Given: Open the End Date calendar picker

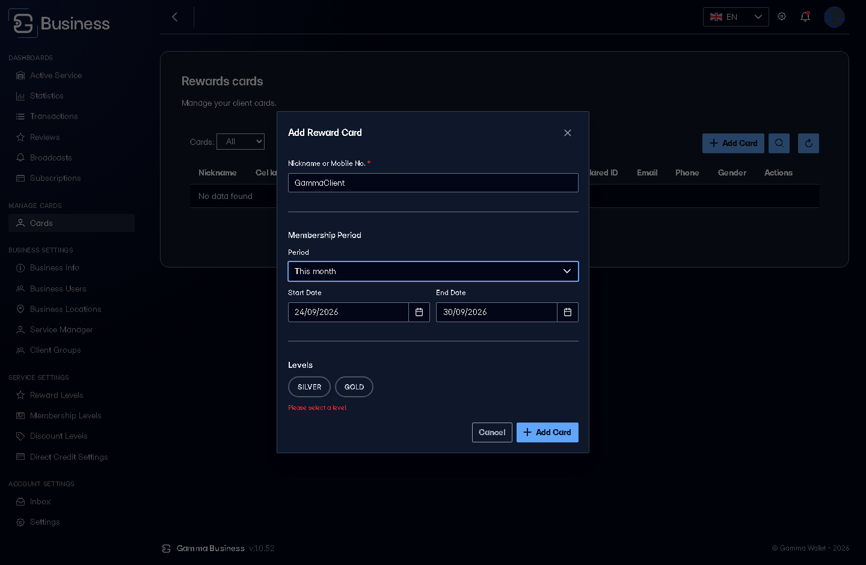Looking at the screenshot, I should [x=568, y=312].
